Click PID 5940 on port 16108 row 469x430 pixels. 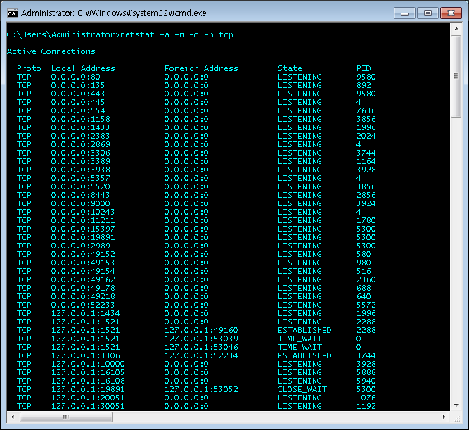tap(366, 381)
